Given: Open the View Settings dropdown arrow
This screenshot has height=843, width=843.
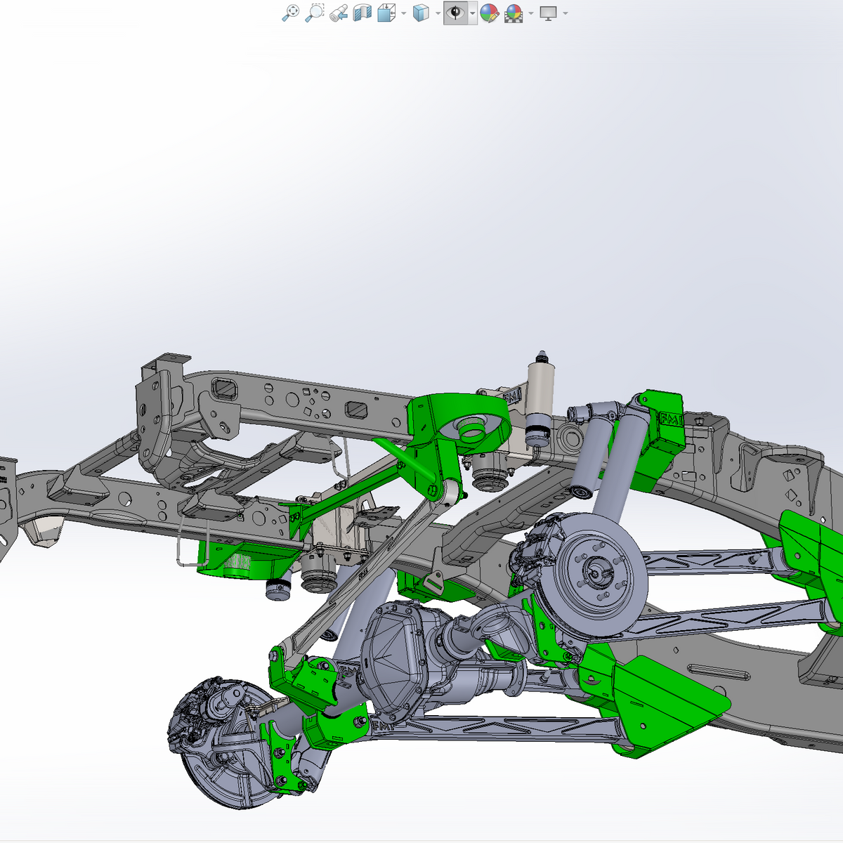Looking at the screenshot, I should point(566,13).
